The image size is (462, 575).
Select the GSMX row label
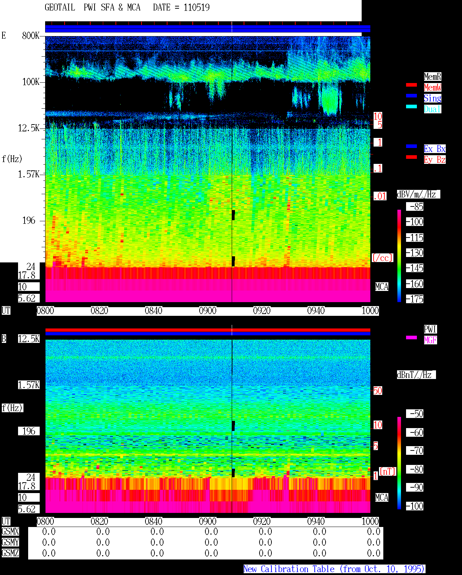(x=10, y=531)
